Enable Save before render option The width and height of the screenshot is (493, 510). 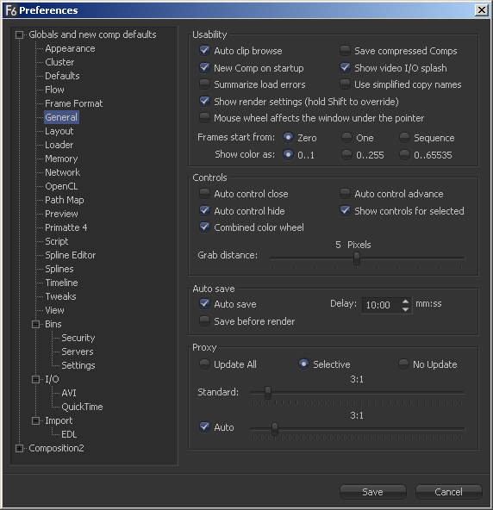[204, 321]
